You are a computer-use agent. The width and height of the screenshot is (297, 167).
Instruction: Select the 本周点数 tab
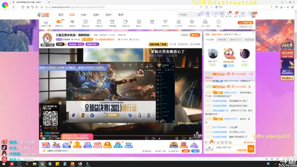[222, 40]
